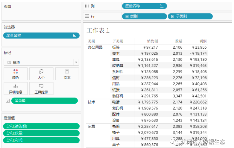Click the 配件 sub-category label
This screenshot has width=234, height=148.
116,114
